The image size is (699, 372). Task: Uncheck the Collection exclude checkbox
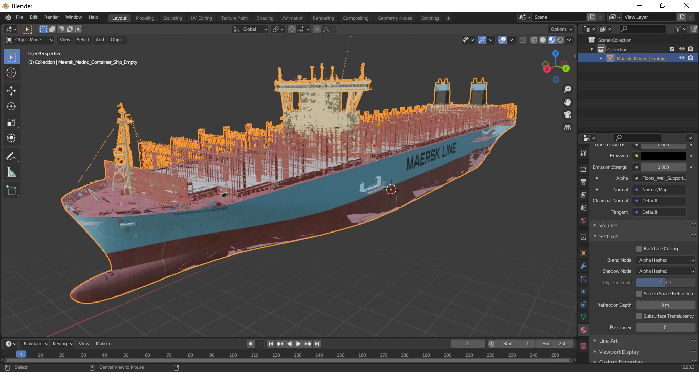tap(672, 49)
